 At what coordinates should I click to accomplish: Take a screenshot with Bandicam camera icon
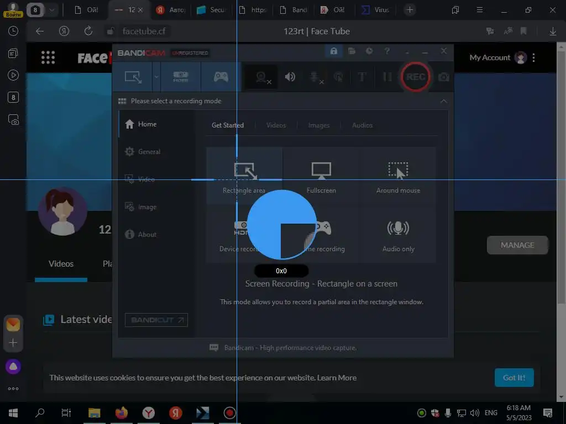coord(444,77)
